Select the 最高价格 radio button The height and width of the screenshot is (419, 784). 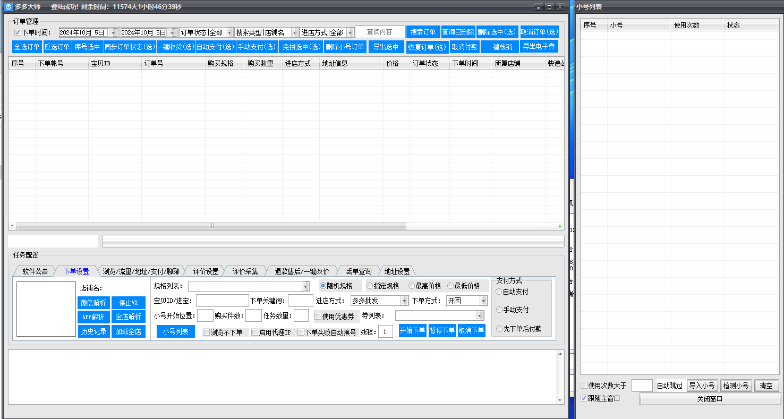pyautogui.click(x=412, y=286)
